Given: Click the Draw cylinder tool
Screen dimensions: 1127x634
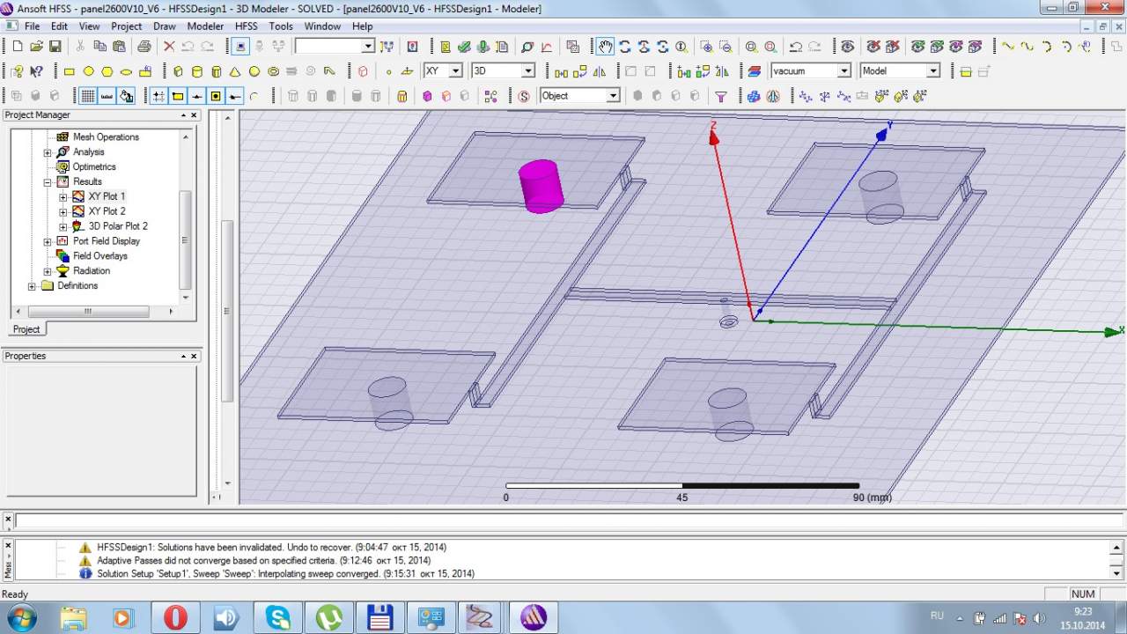Looking at the screenshot, I should pos(196,71).
